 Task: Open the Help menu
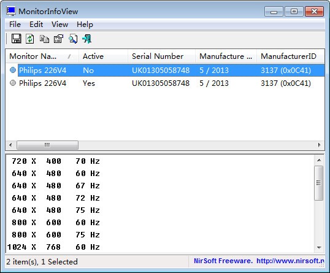click(85, 25)
